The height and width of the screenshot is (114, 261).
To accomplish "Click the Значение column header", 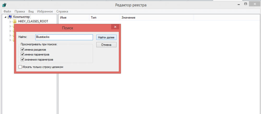I will (x=128, y=17).
